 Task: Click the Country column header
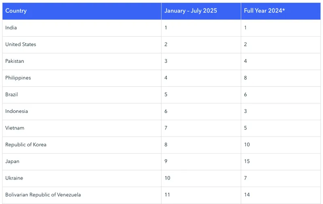16,11
